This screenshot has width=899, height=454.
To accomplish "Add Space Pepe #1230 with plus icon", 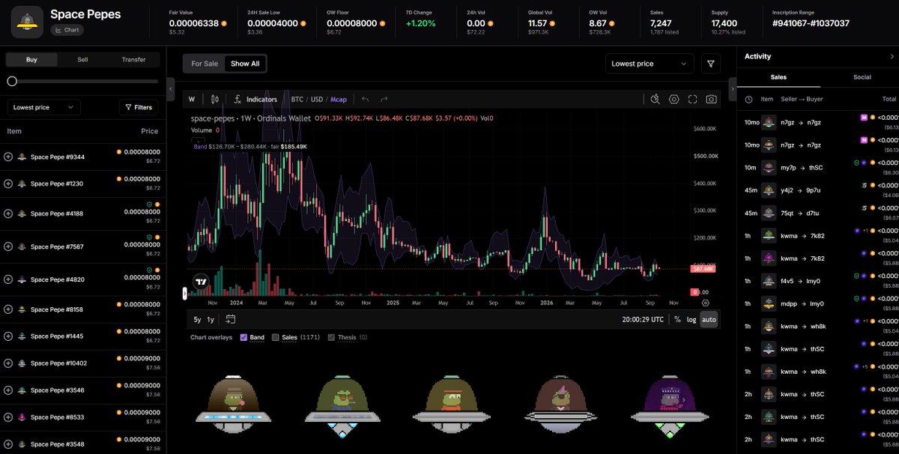I will tap(8, 183).
